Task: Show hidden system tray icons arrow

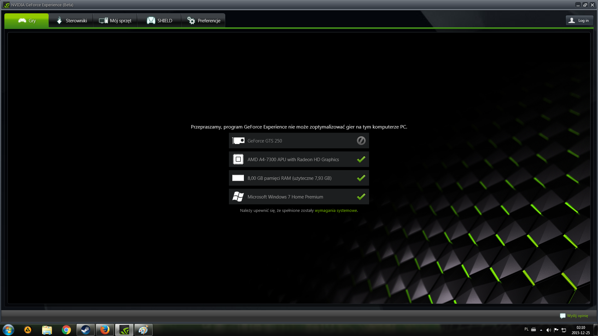Action: coord(541,330)
